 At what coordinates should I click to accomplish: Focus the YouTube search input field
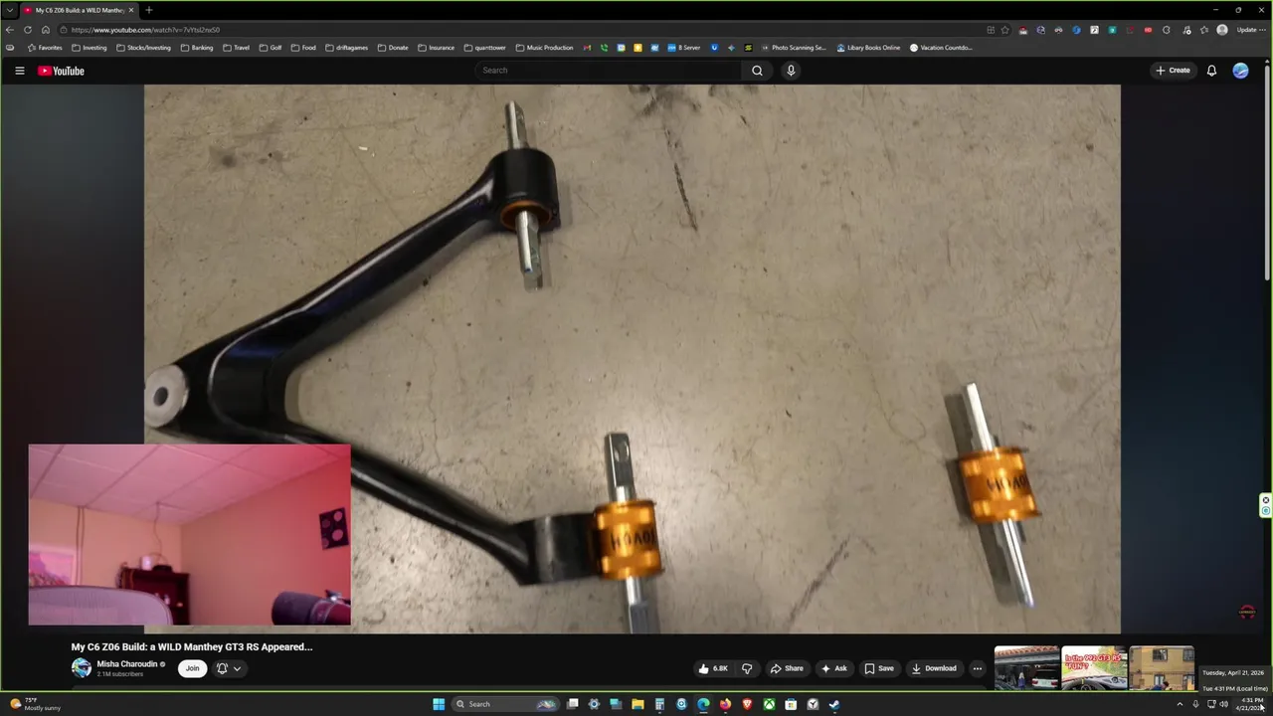click(x=609, y=71)
